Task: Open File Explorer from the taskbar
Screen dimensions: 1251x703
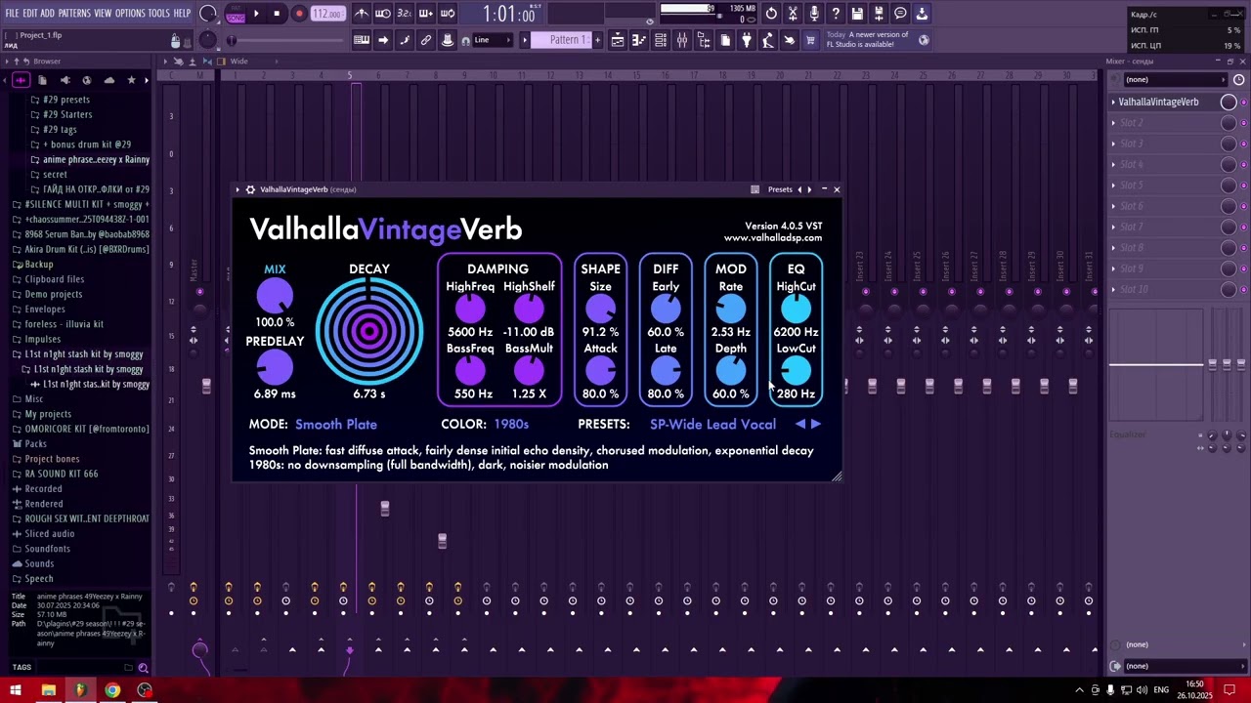Action: [x=48, y=690]
